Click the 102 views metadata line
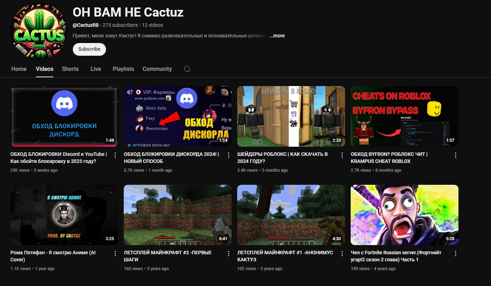 (260, 269)
